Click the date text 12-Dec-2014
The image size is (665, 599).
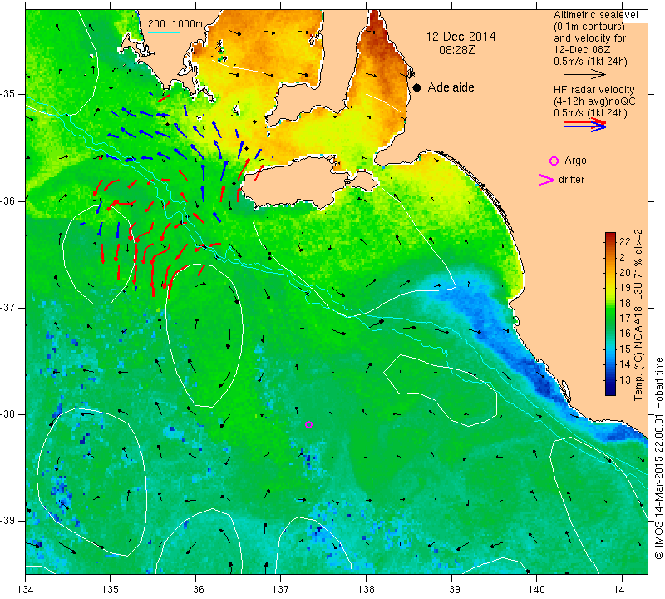point(461,37)
